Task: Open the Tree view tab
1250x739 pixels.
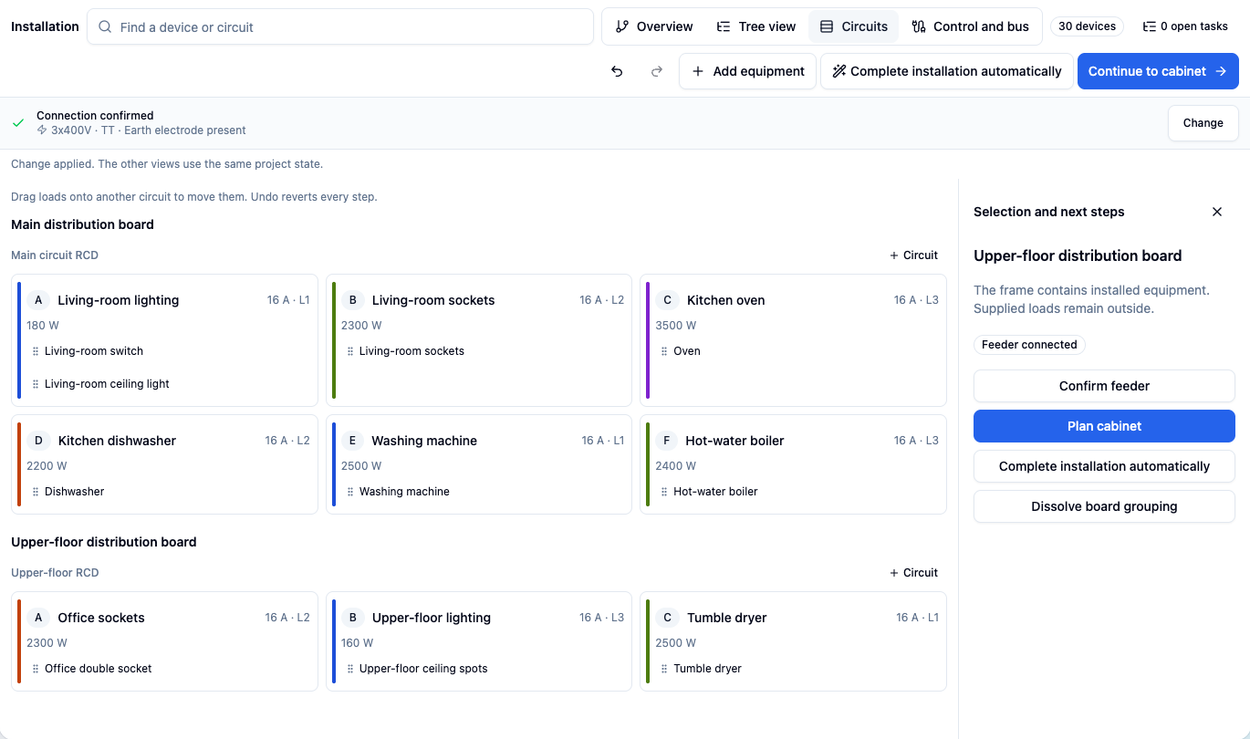Action: (755, 26)
